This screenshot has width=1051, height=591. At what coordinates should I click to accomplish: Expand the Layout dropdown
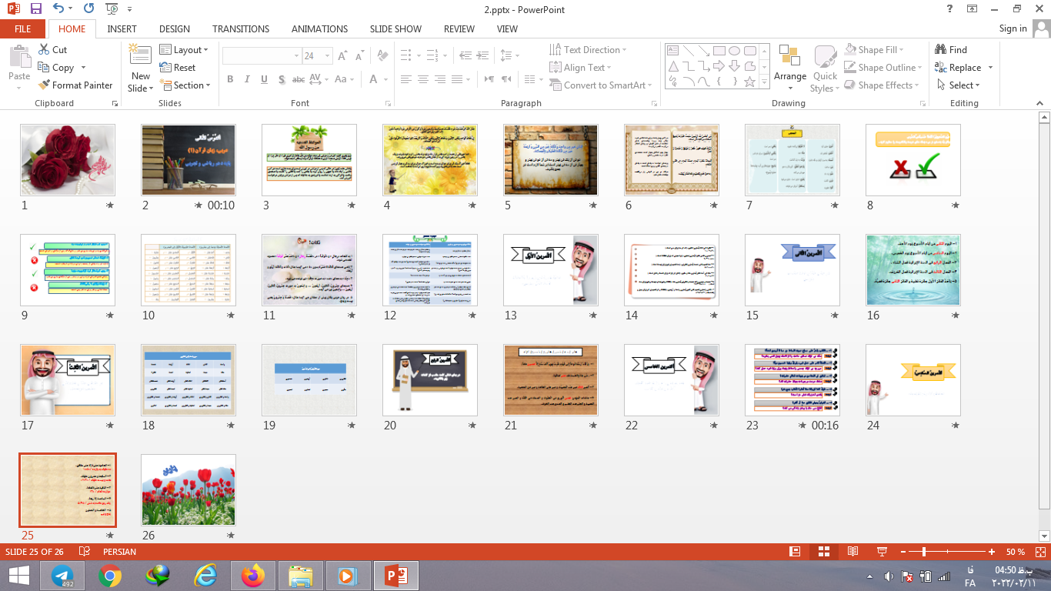tap(184, 50)
